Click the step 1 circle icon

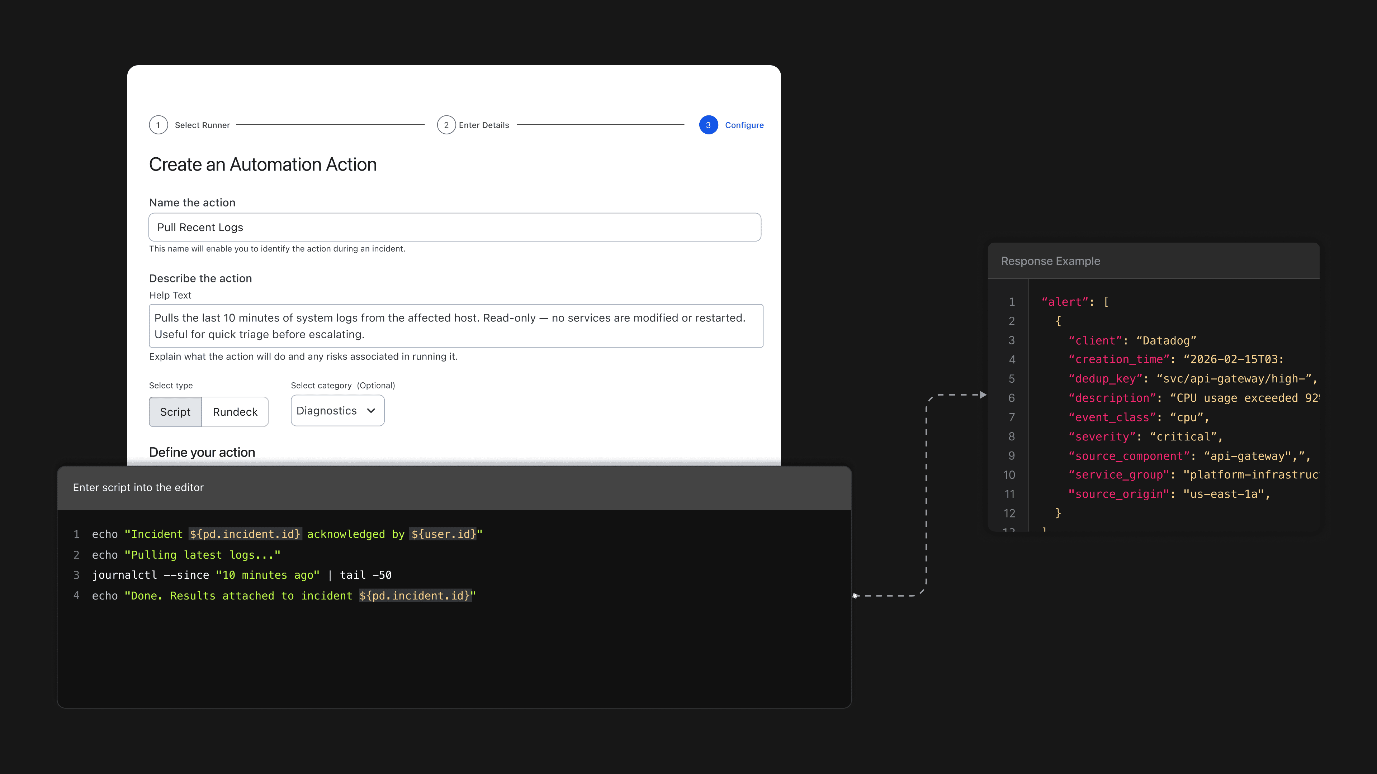coord(158,124)
